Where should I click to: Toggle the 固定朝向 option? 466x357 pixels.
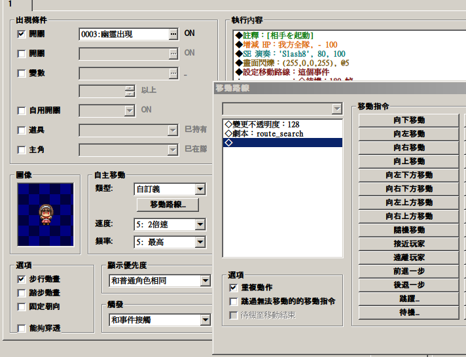pos(22,307)
